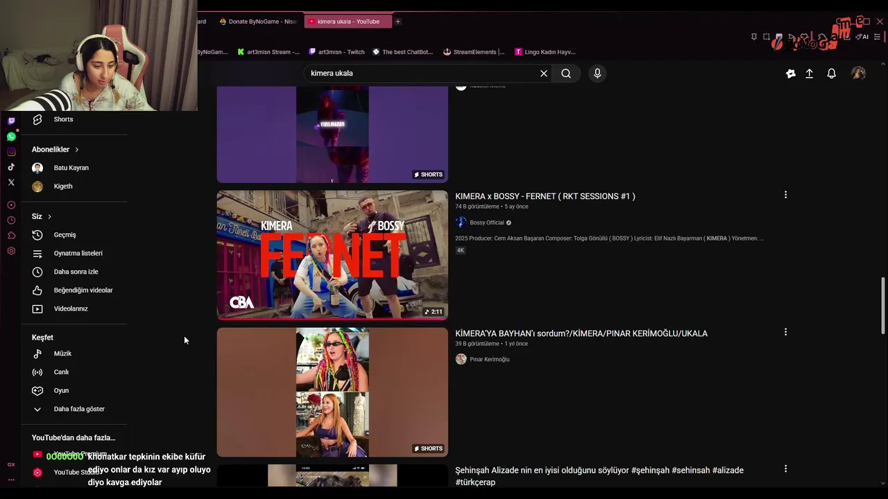
Task: Click the 4K badge on FERNET video
Action: 460,250
